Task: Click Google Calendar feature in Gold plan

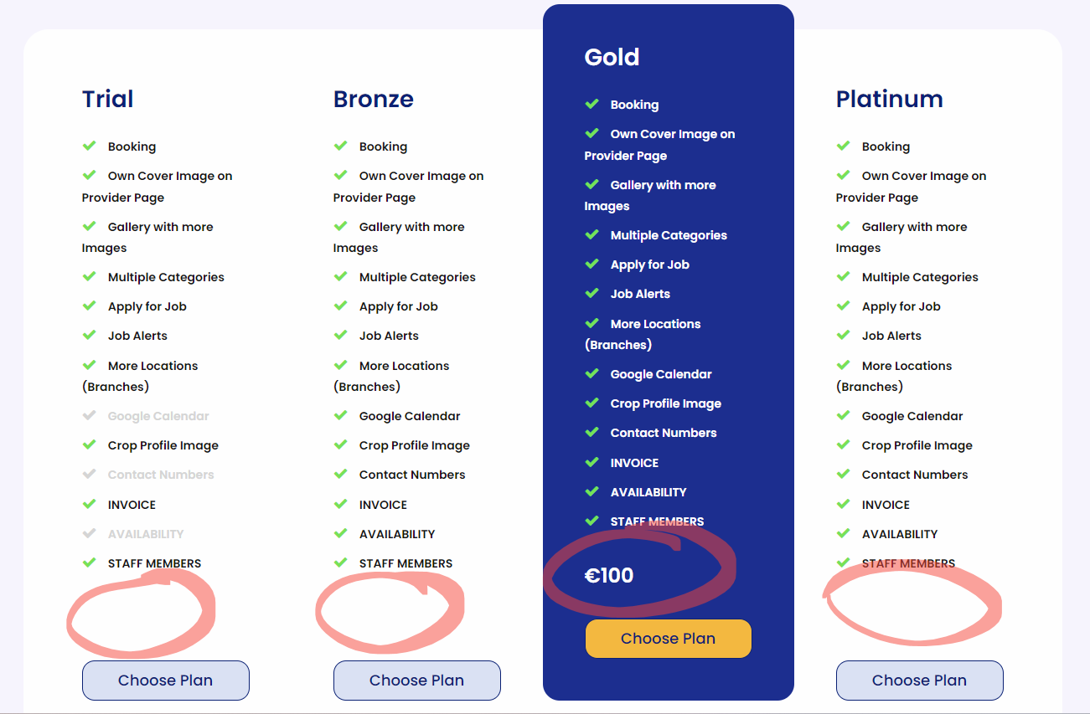Action: pos(661,374)
